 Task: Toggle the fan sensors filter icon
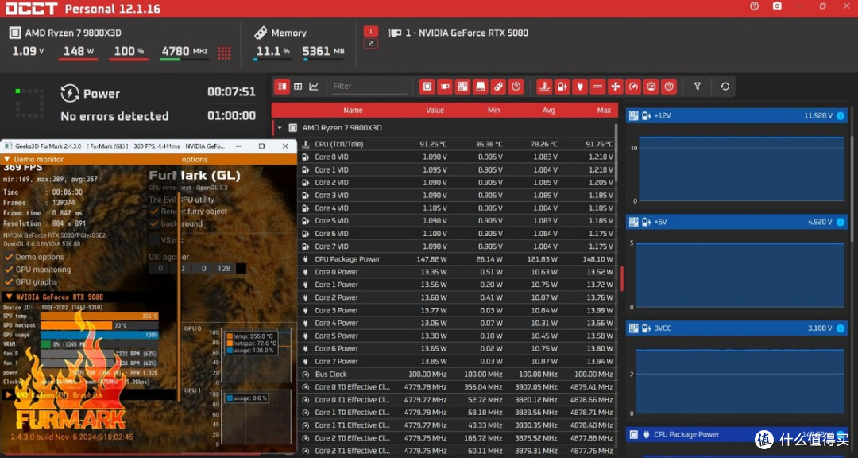(615, 87)
